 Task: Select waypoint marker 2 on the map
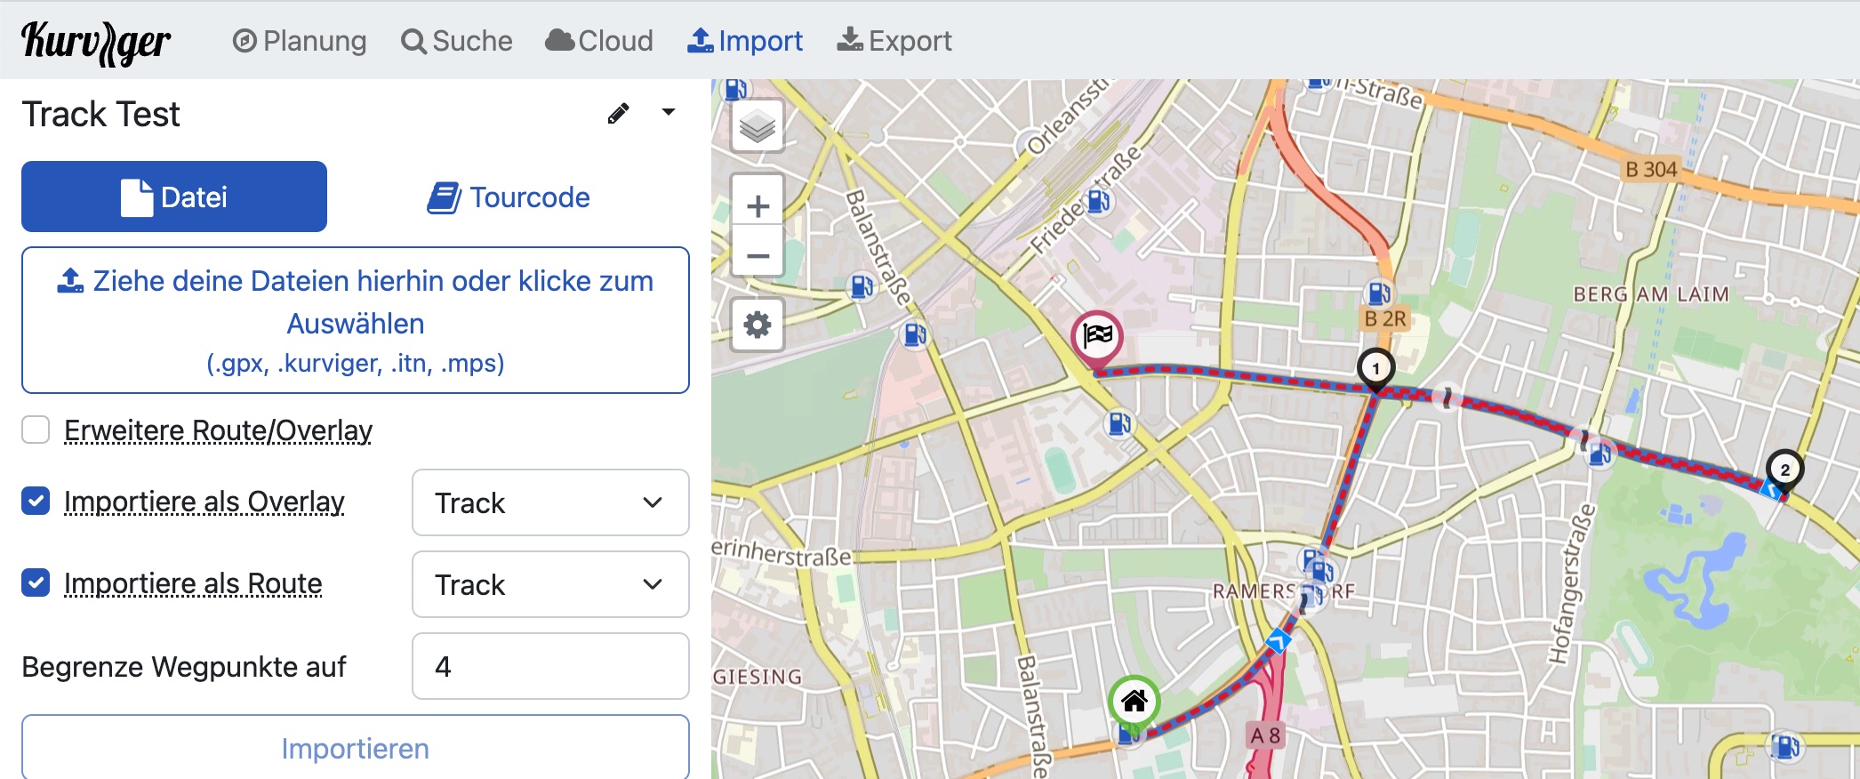(x=1784, y=470)
